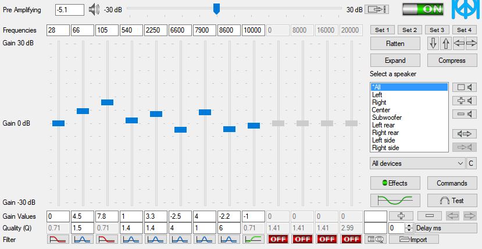
Task: Click the shift gains down arrow
Action: (433, 44)
